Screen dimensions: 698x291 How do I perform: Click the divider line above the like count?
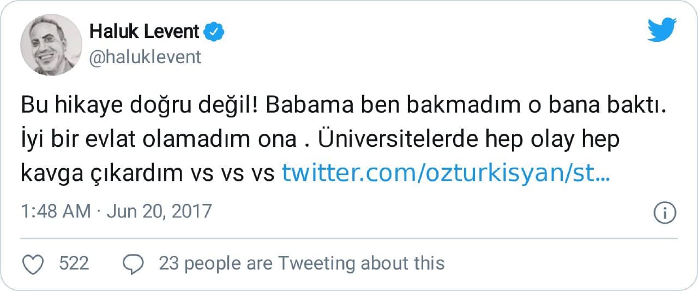(349, 238)
